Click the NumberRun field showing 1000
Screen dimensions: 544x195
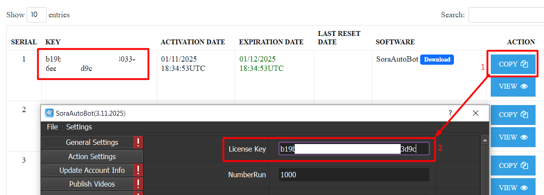pyautogui.click(x=354, y=175)
